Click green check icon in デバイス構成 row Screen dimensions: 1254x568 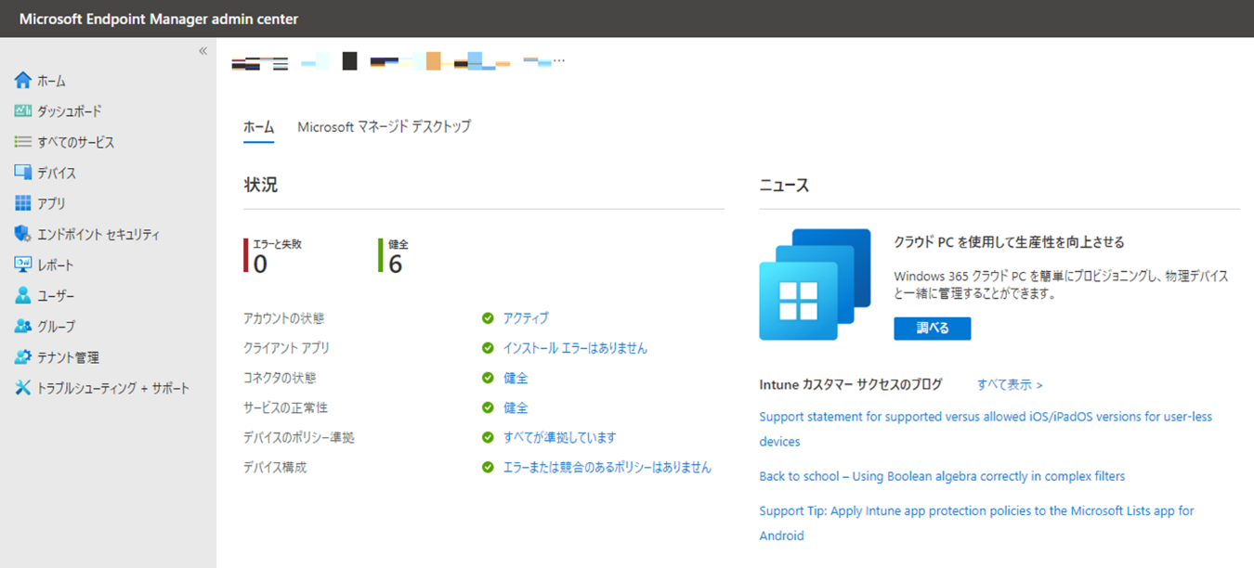click(x=488, y=467)
